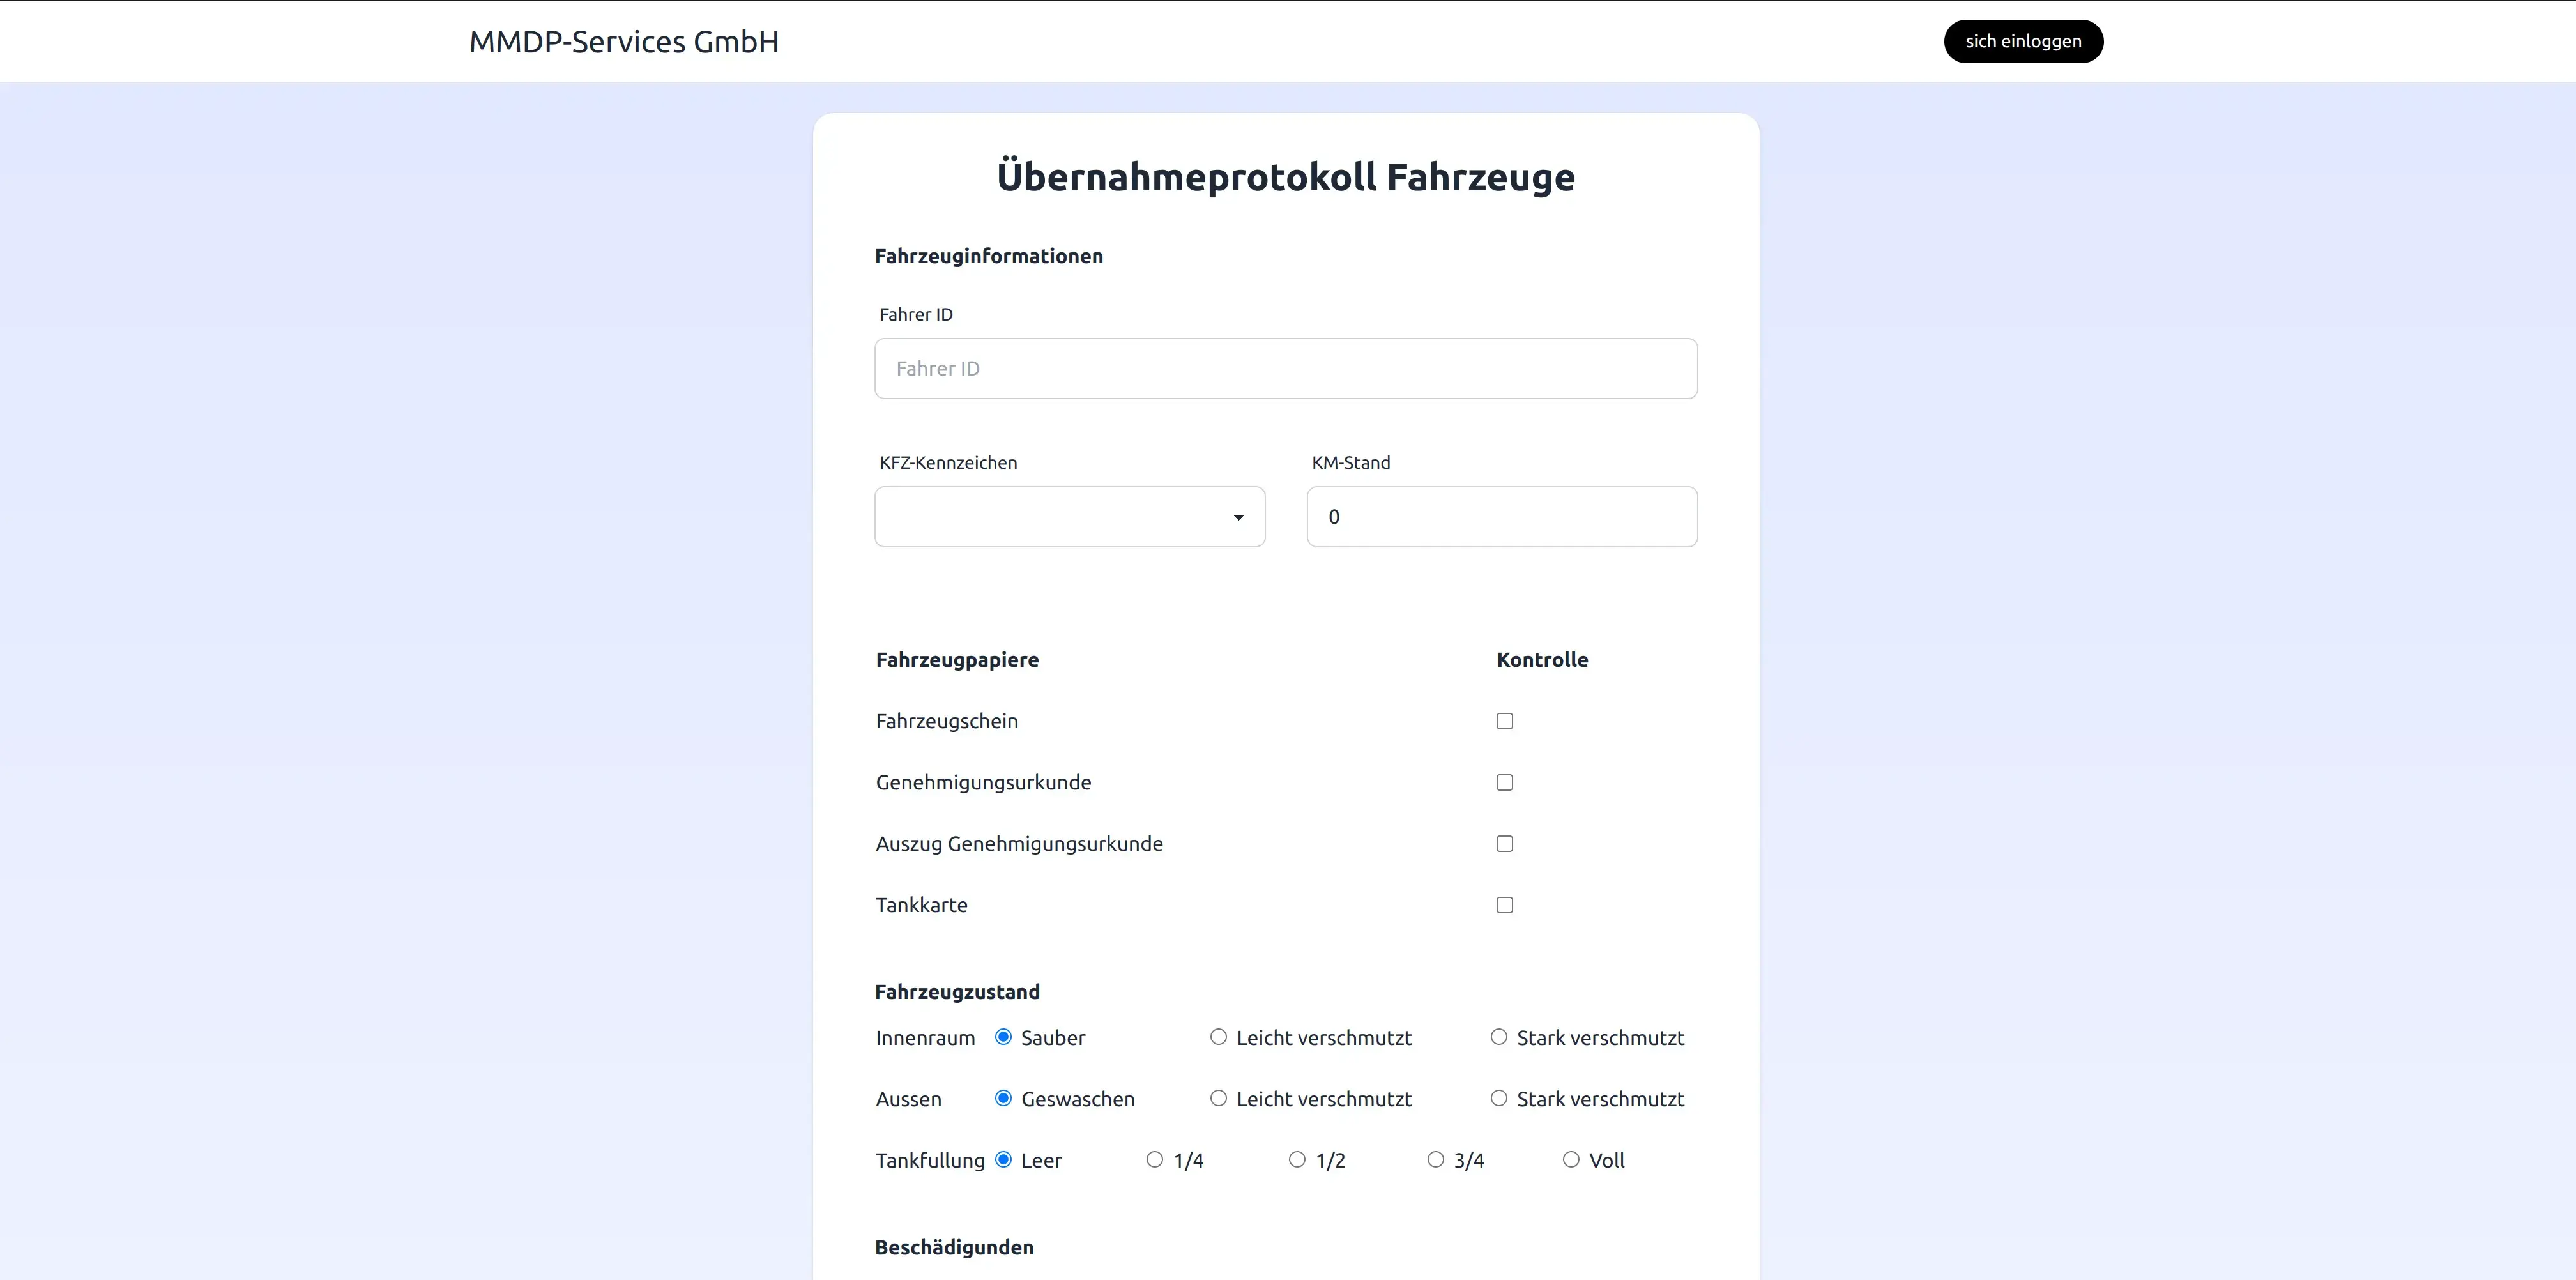Image resolution: width=2576 pixels, height=1280 pixels.
Task: Set Tankfullung to 1/4
Action: [1154, 1160]
